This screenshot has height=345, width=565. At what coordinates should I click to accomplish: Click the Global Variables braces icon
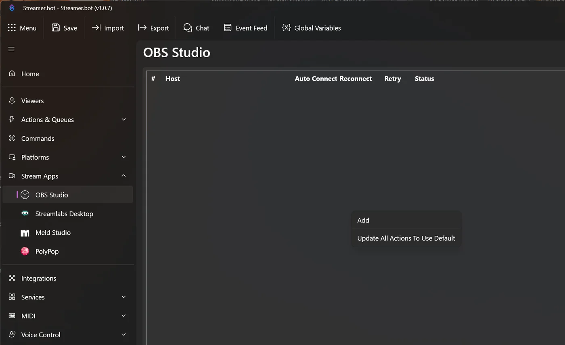[x=286, y=27]
